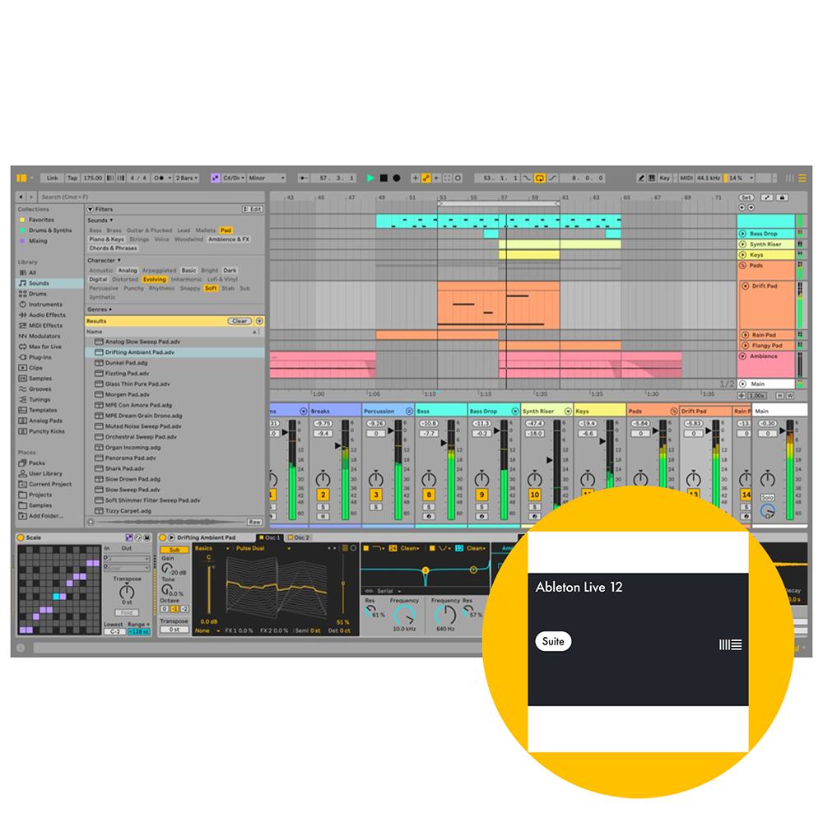Screen dimensions: 823x823
Task: Click the Raw preview button
Action: pyautogui.click(x=254, y=522)
